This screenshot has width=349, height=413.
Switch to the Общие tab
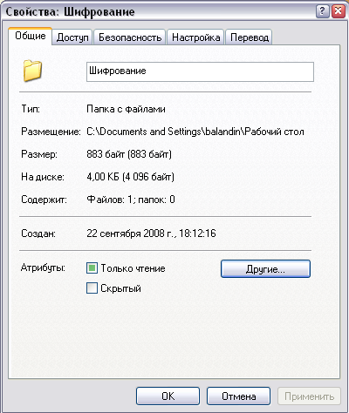(x=31, y=36)
